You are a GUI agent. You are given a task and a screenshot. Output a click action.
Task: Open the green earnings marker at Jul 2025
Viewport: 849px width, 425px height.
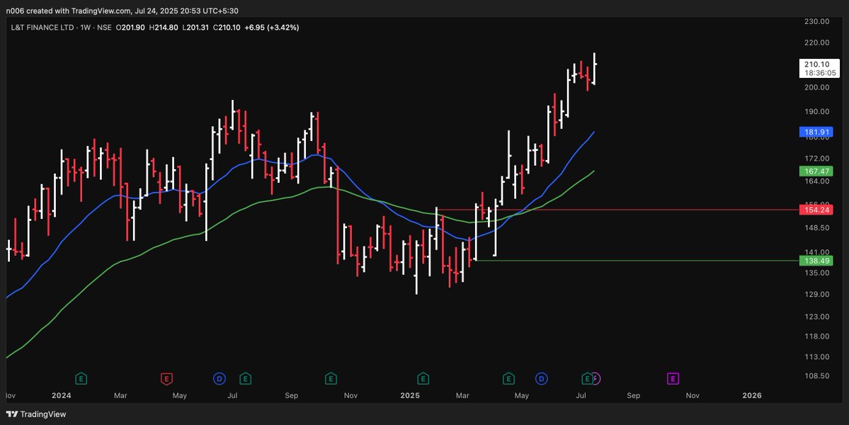point(587,378)
